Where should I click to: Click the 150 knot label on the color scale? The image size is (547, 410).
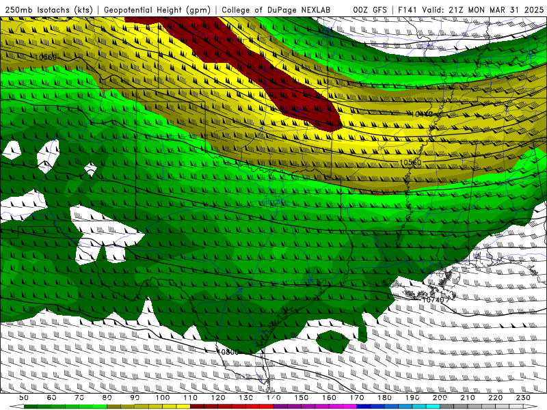click(x=301, y=398)
